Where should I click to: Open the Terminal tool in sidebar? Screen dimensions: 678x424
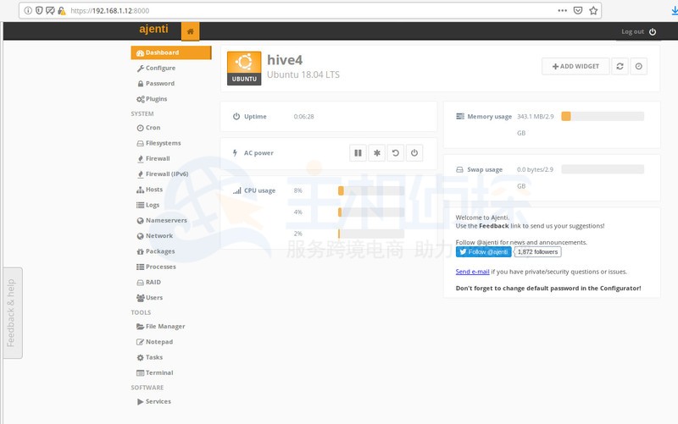coord(158,372)
